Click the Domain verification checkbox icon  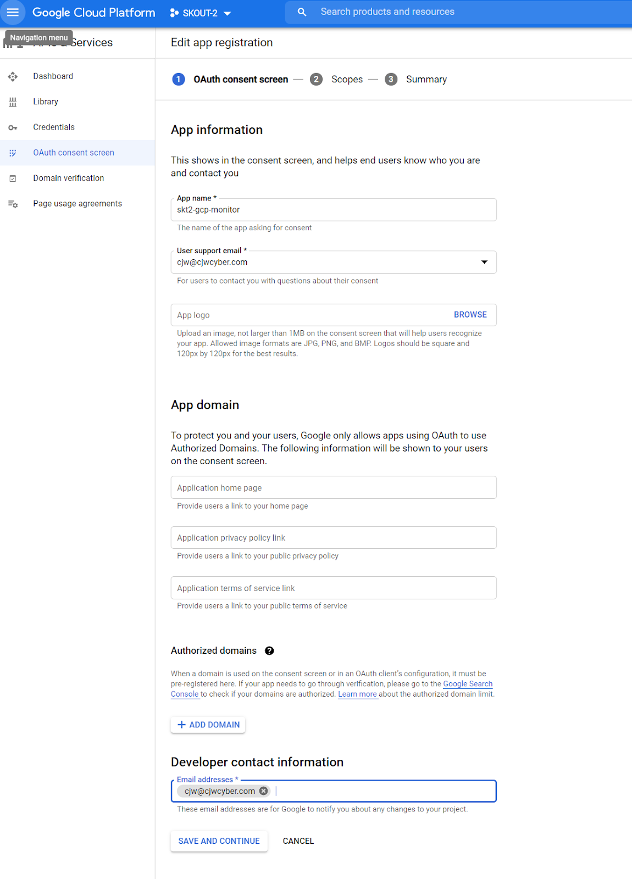point(13,179)
